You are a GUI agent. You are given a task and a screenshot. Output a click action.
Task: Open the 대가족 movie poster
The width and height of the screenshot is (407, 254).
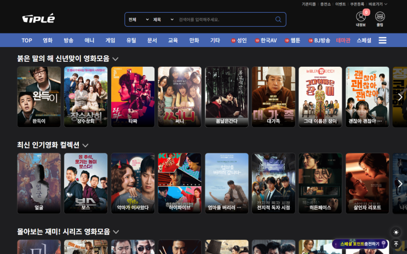(273, 97)
